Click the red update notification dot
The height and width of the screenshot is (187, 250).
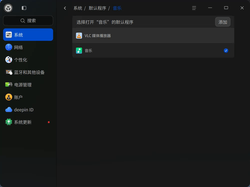point(49,122)
